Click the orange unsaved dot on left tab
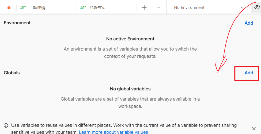 tap(9, 8)
